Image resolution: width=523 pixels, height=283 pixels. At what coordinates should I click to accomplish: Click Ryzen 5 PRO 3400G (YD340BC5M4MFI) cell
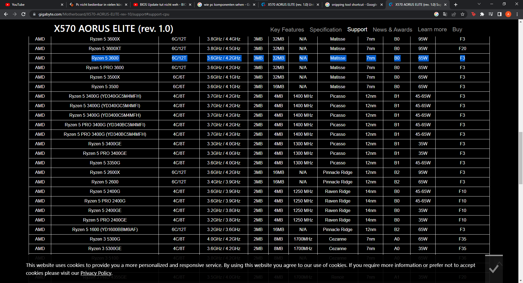pyautogui.click(x=105, y=125)
